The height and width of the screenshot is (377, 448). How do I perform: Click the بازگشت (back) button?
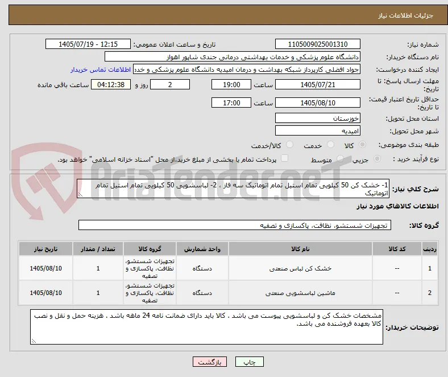210,362
